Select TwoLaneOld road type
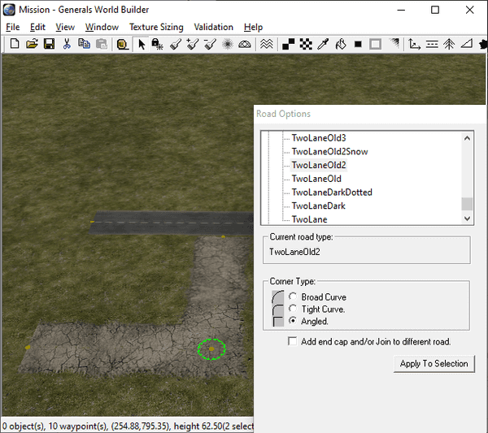Image resolution: width=488 pixels, height=433 pixels. tap(316, 179)
